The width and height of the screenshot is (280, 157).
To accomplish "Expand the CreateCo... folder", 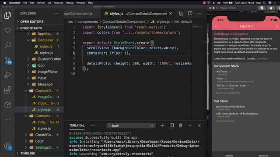I will click(x=44, y=135).
